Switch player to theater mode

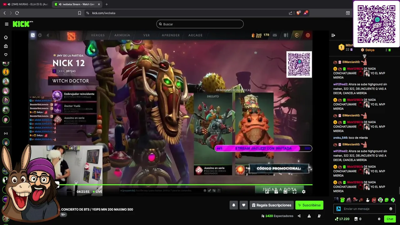[285, 192]
